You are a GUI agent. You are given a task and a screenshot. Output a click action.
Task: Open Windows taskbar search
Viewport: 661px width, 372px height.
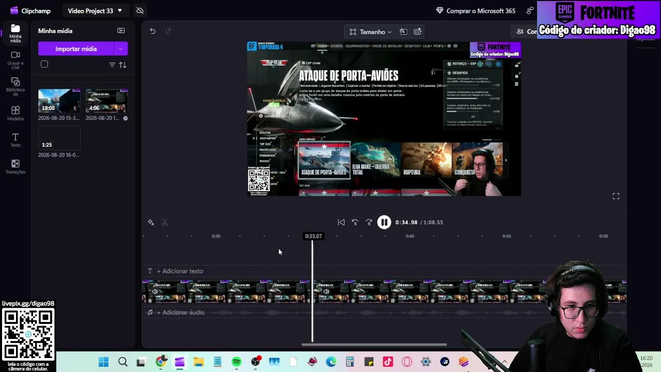point(122,362)
